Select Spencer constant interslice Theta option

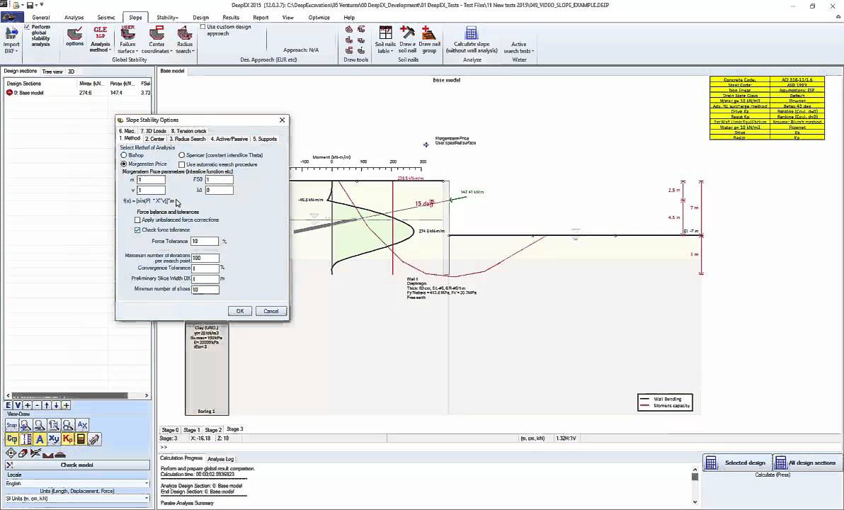point(182,155)
